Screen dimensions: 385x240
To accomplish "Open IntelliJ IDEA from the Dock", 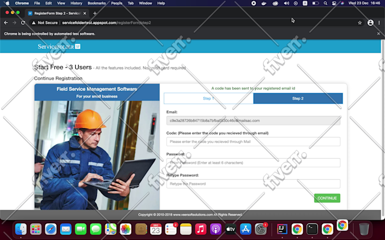I will coord(282,229).
